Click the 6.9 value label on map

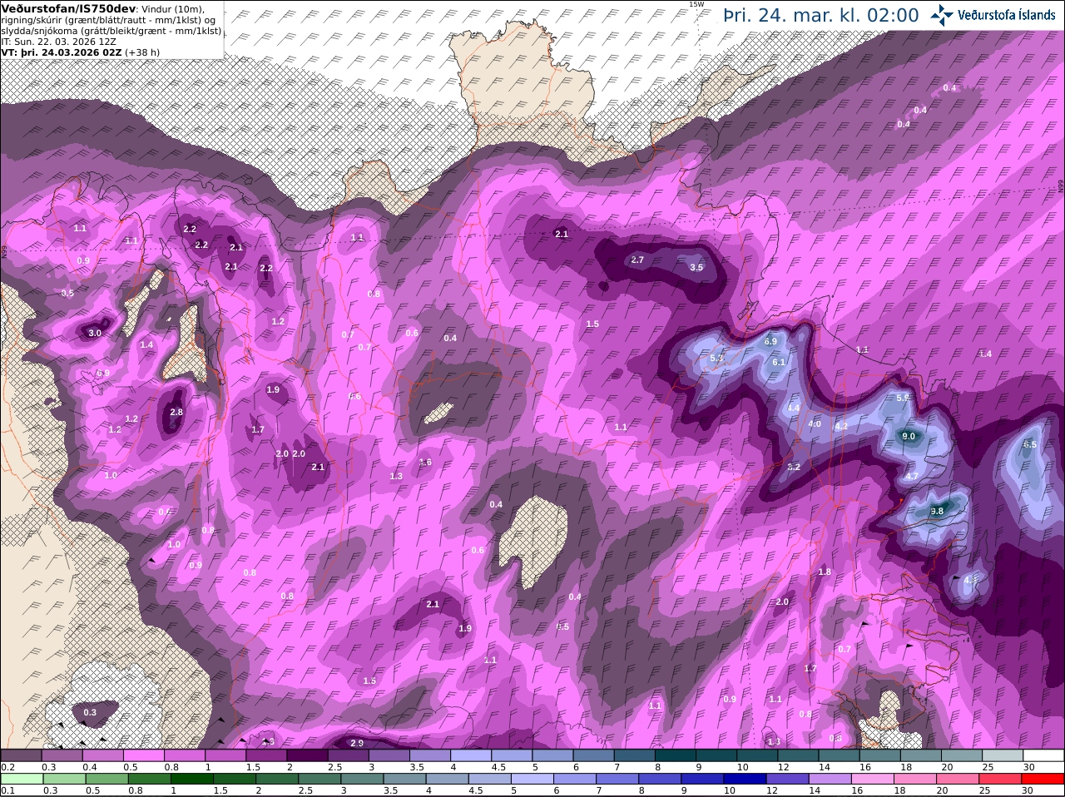tap(770, 341)
